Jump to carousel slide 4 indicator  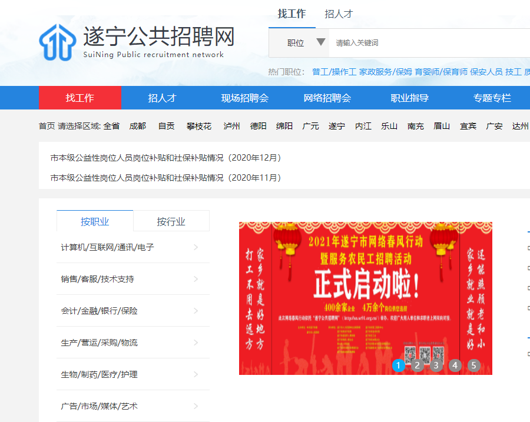pyautogui.click(x=455, y=365)
